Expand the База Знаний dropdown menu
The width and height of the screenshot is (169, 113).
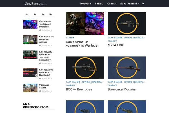tap(130, 4)
